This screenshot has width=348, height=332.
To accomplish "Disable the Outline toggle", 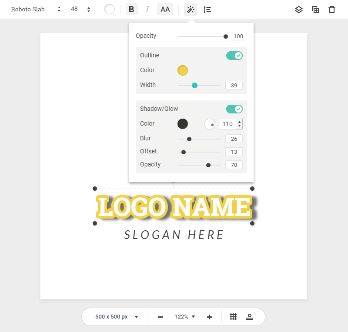I will coord(234,56).
